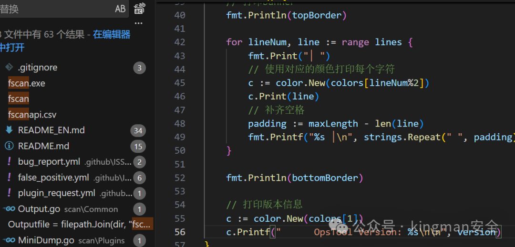This screenshot has height=247, width=515.
Task: Click the for lineNum, line loop statement
Action: [x=319, y=42]
